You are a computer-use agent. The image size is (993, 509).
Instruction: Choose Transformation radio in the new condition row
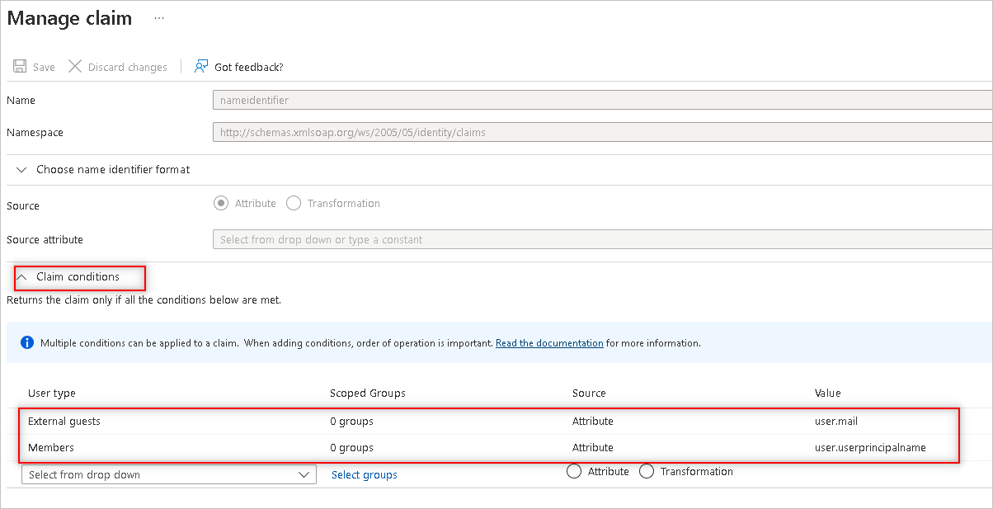pyautogui.click(x=647, y=472)
